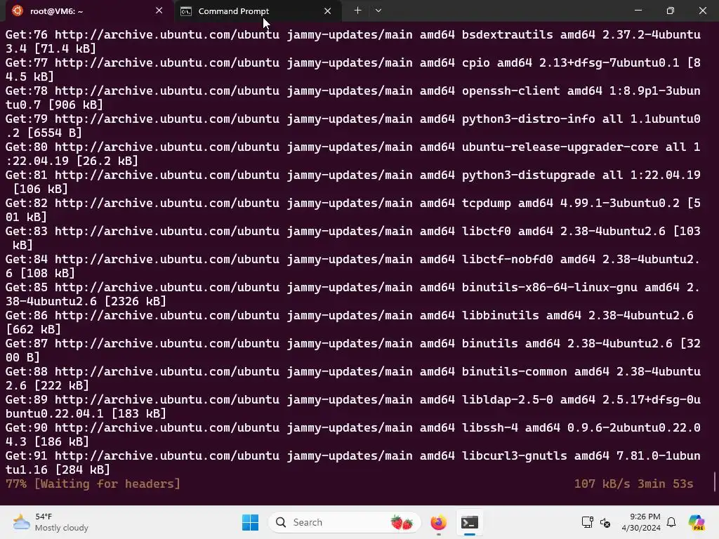Minimize the Terminal window
The height and width of the screenshot is (539, 719).
point(638,11)
